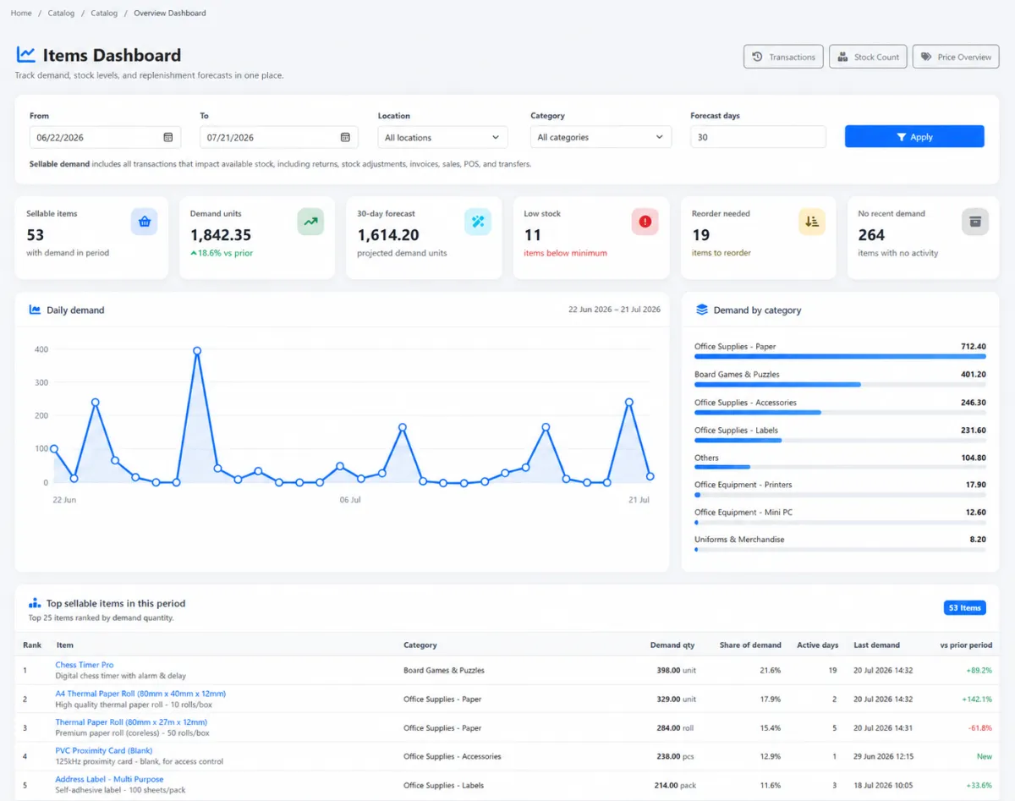Click the To date input field

pyautogui.click(x=279, y=137)
